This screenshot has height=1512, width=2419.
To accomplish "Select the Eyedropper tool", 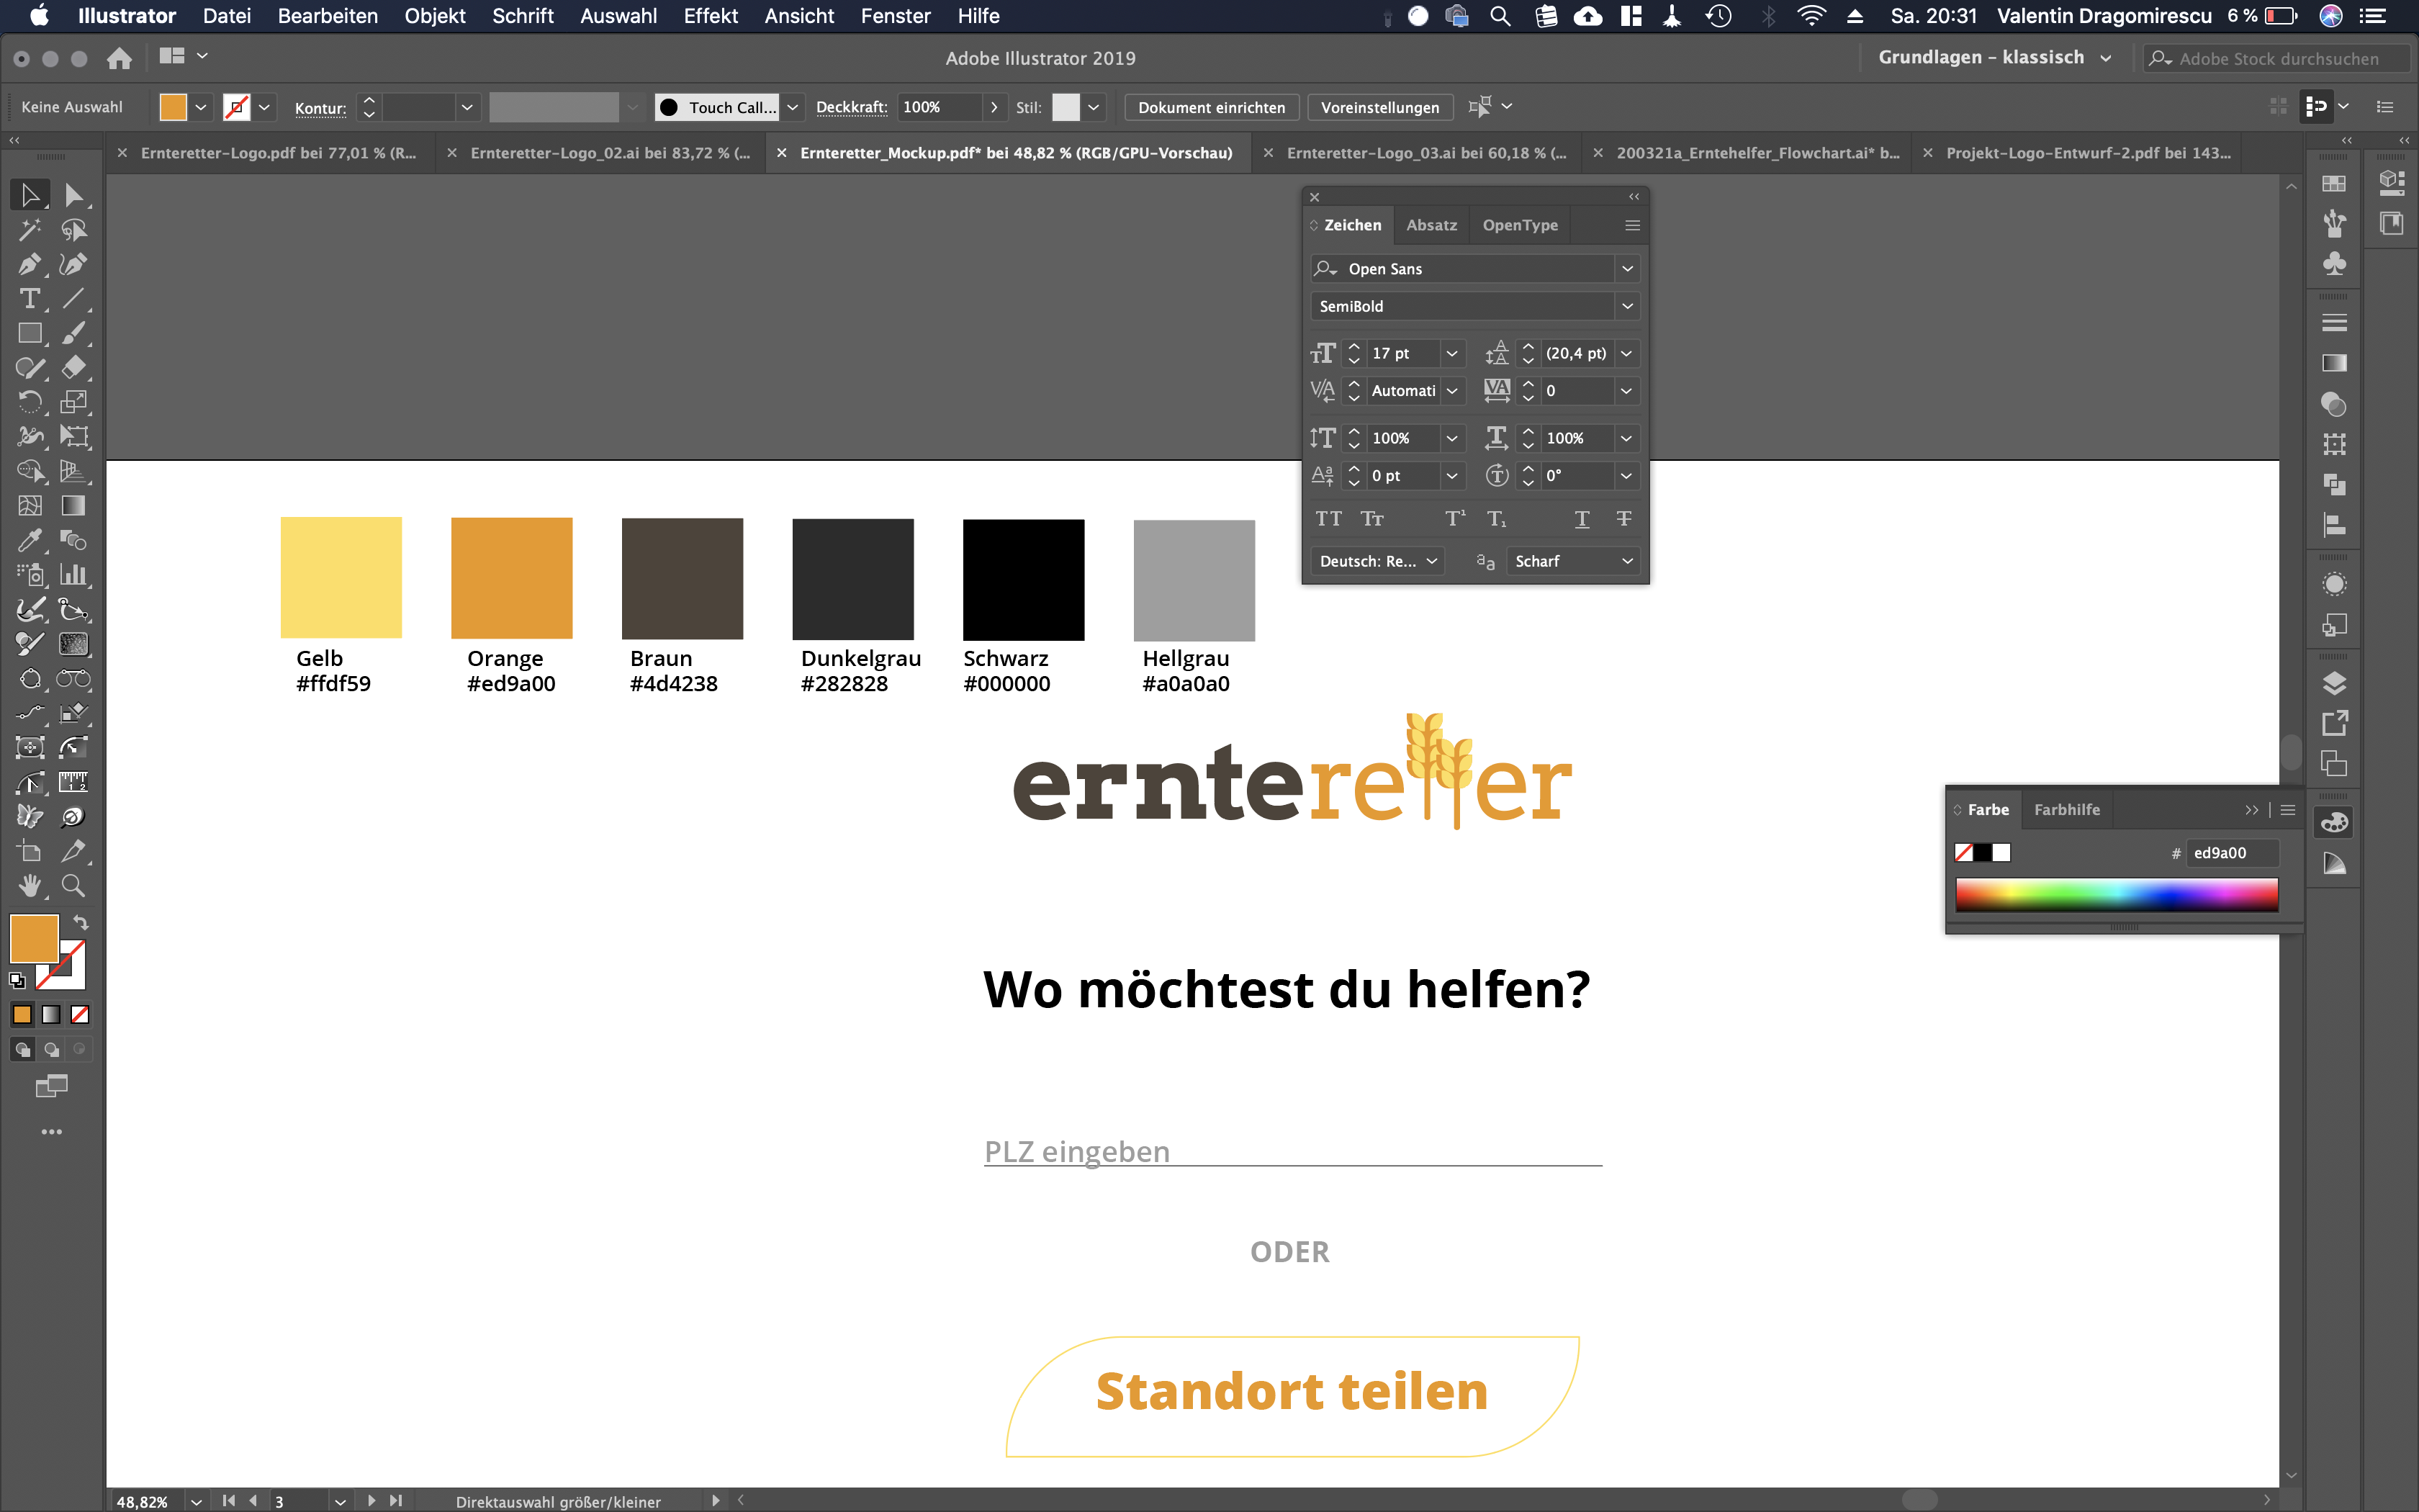I will (x=29, y=540).
